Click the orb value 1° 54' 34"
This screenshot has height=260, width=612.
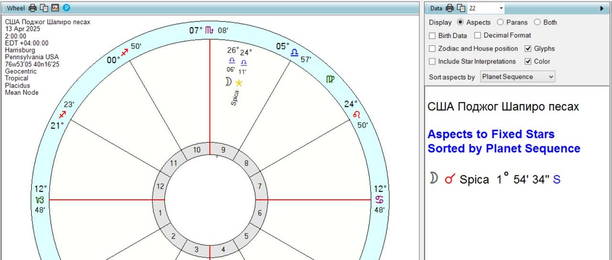tap(523, 179)
